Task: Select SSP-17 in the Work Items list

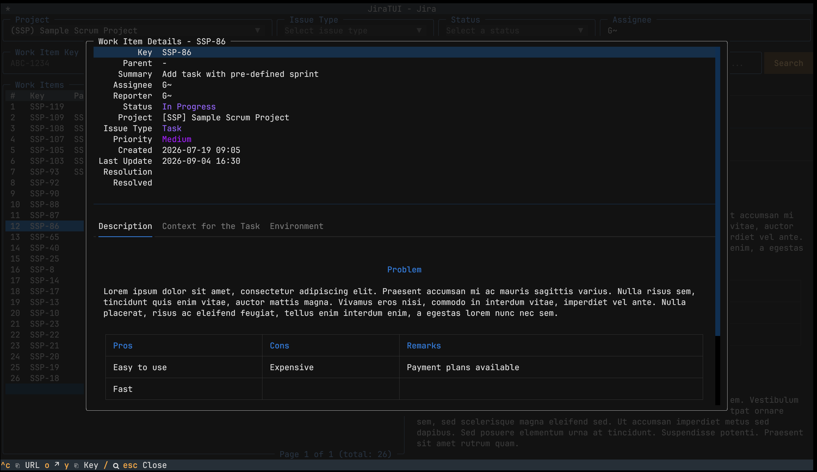Action: coord(45,291)
